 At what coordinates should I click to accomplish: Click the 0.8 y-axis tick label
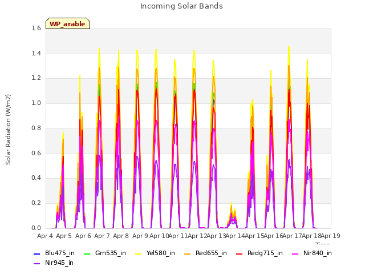coord(36,128)
